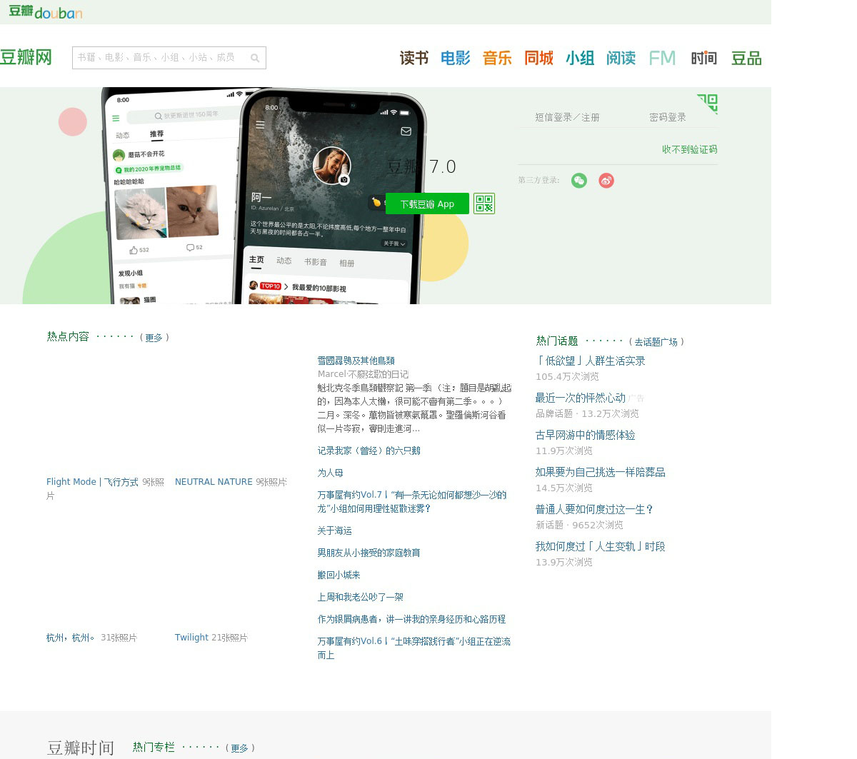Focus the search input field
This screenshot has width=857, height=759.
[x=161, y=58]
